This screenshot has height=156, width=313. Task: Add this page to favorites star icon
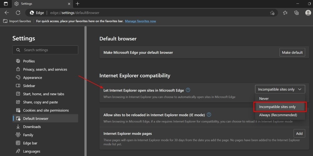coord(272,13)
